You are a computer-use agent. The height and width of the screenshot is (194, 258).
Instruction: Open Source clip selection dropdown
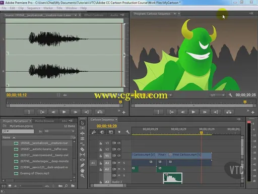click(76, 15)
